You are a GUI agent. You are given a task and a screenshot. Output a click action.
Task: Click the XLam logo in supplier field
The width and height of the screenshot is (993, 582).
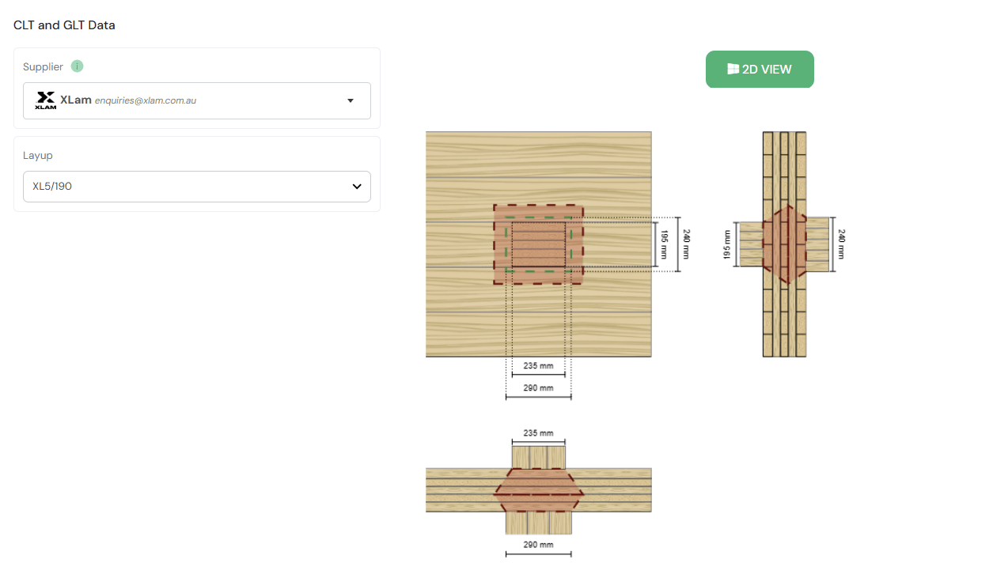pos(46,100)
